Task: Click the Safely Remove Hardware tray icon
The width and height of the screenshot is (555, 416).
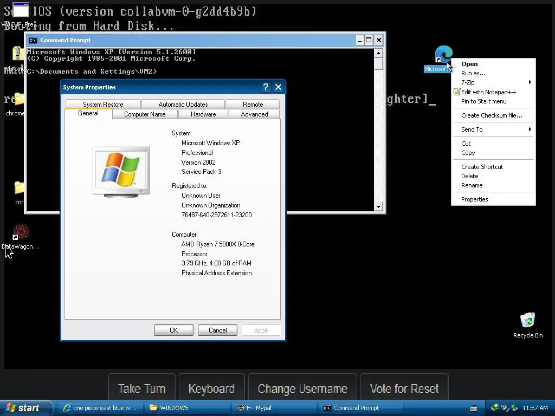Action: pos(514,408)
